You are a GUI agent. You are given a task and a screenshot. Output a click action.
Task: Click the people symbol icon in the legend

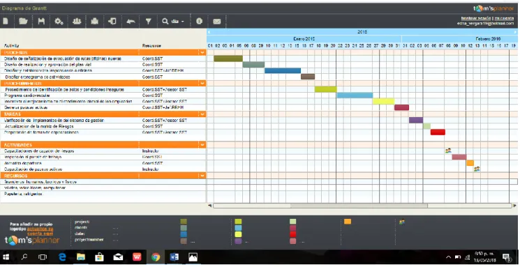401,222
